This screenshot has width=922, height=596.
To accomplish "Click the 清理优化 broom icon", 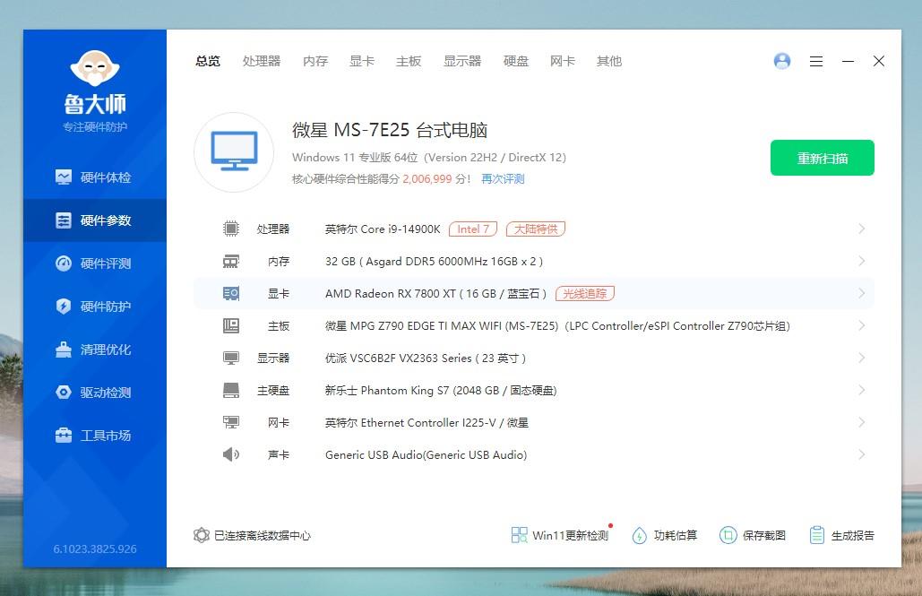I will 64,350.
